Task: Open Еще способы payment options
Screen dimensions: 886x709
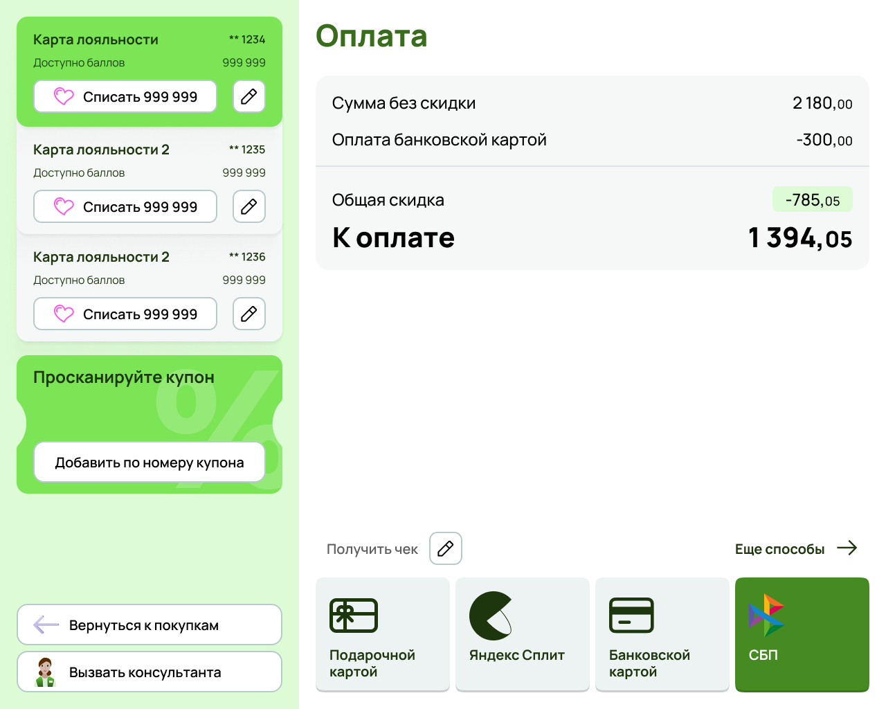Action: pos(779,548)
